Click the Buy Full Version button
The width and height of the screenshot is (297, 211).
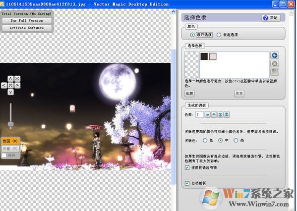(x=27, y=20)
